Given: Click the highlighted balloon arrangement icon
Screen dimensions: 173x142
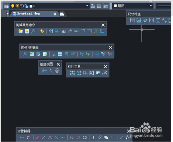Looking at the screenshot, I should coord(97,54).
